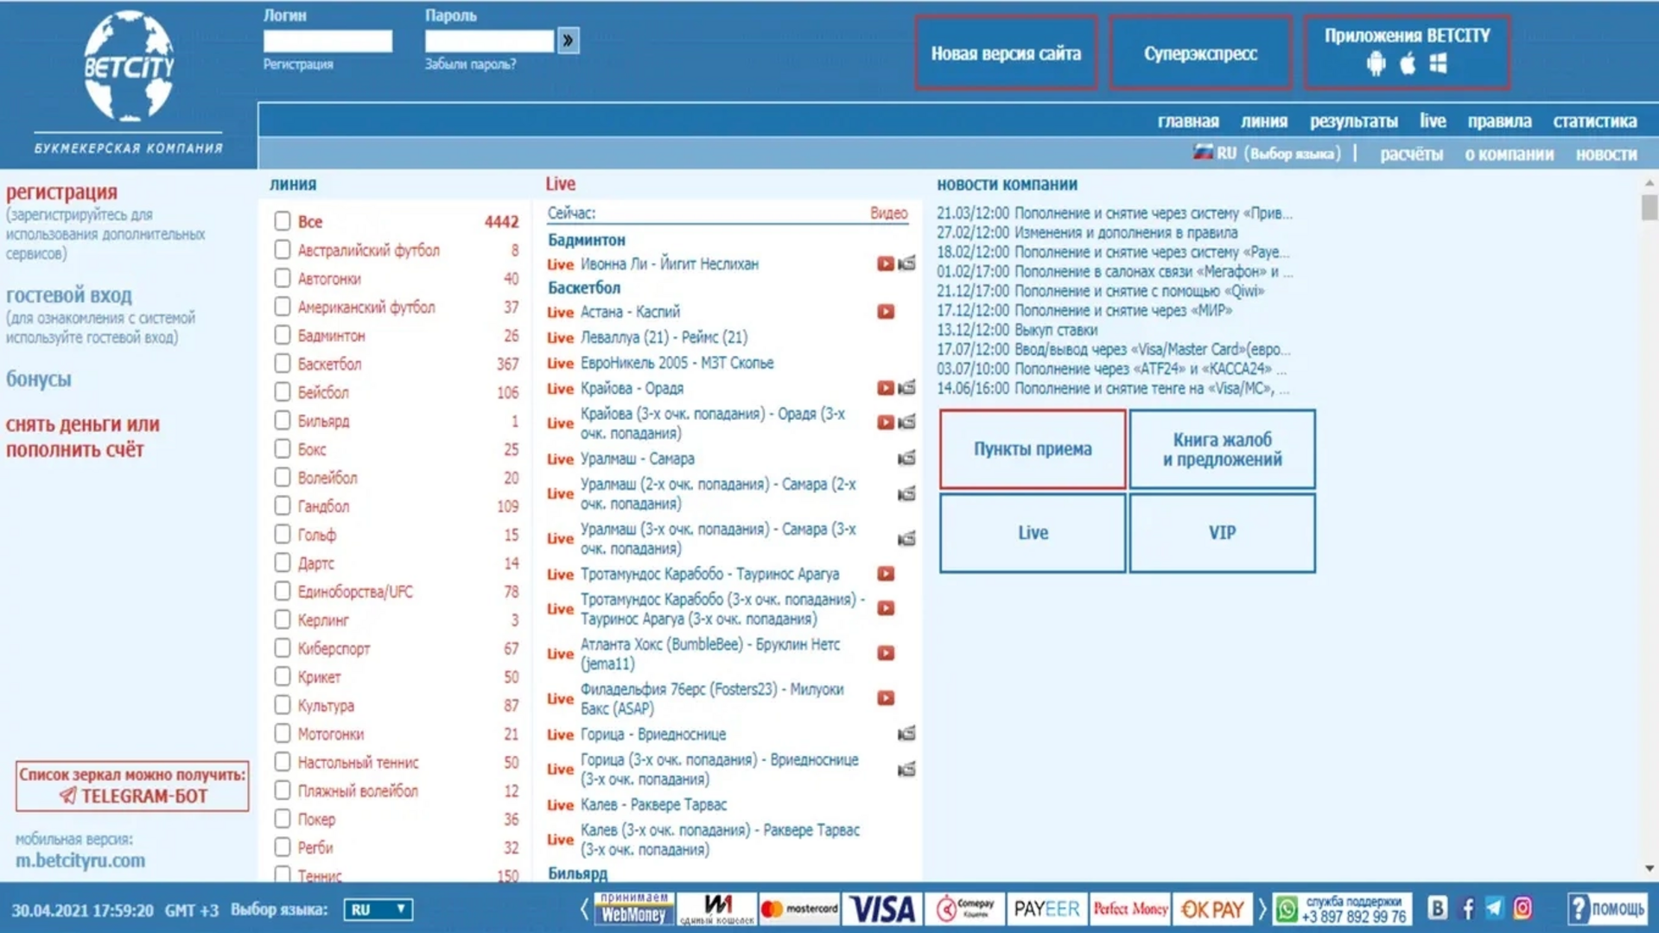Image resolution: width=1659 pixels, height=933 pixels.
Task: Click the Perfect Money payment icon
Action: (x=1129, y=909)
